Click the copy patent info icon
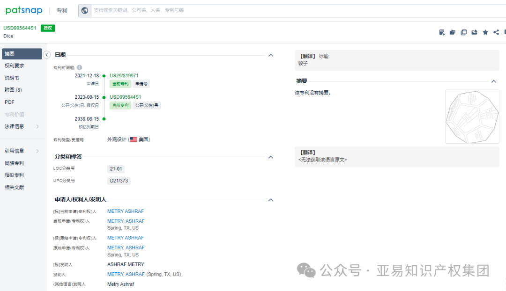The image size is (506, 291). [464, 32]
